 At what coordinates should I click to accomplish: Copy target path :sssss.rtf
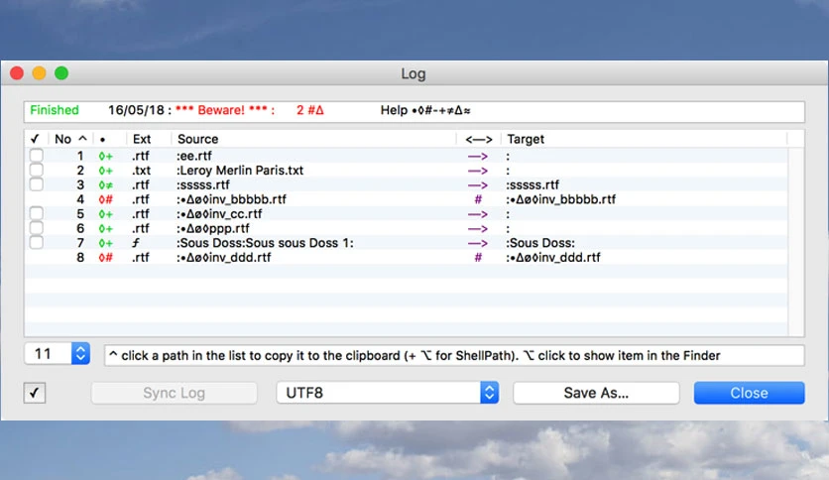click(533, 185)
